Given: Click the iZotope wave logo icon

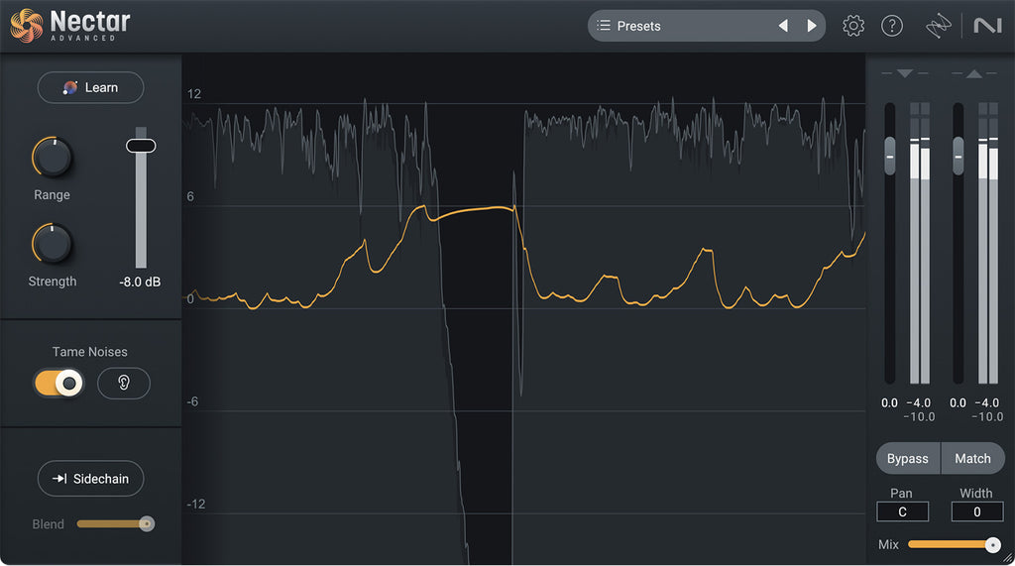Looking at the screenshot, I should pyautogui.click(x=938, y=26).
